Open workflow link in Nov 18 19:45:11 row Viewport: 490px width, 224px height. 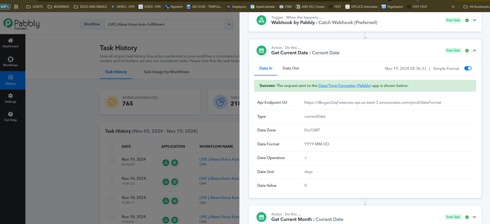tap(219, 198)
